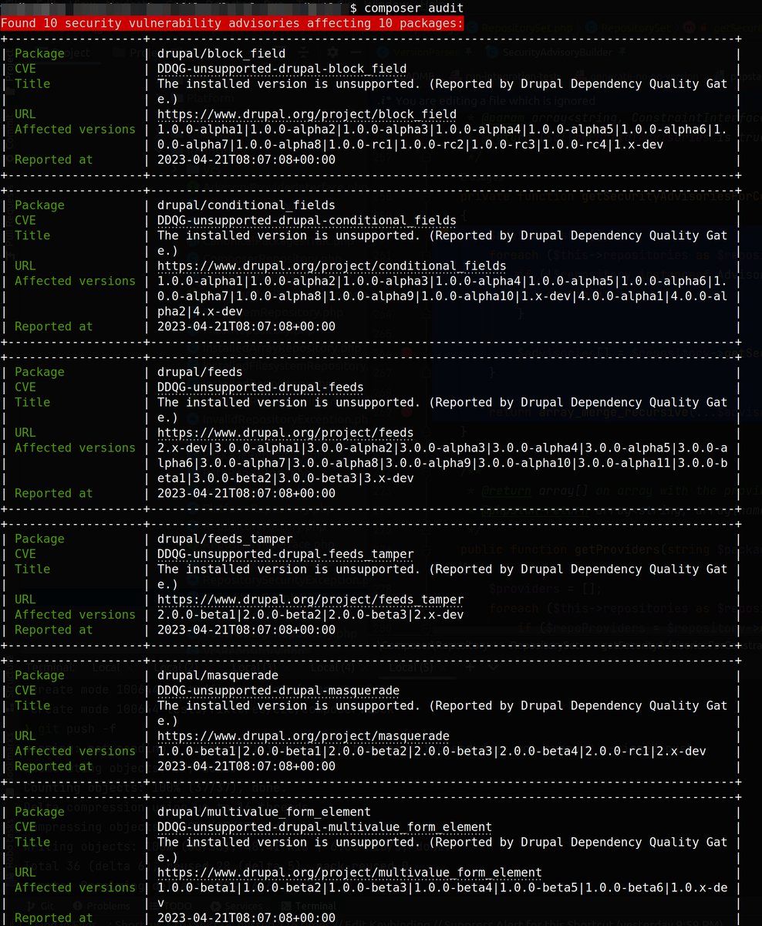Select the package name drupal/multivalue_form_element

(264, 812)
